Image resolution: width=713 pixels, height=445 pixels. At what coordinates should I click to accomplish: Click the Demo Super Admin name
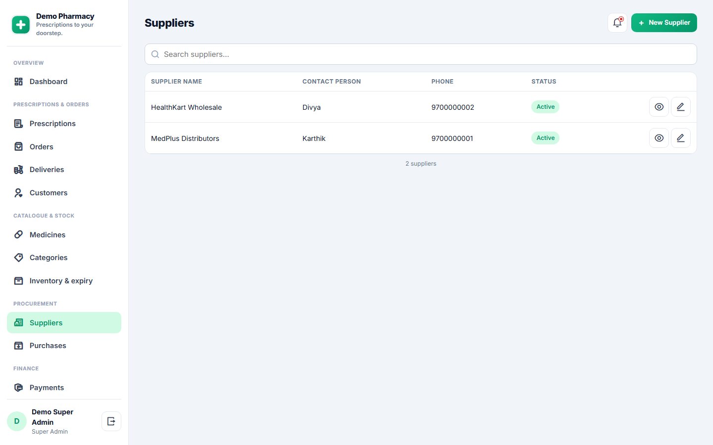[x=52, y=417]
